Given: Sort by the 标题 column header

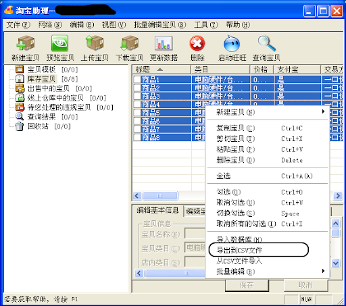Looking at the screenshot, I should tap(162, 70).
